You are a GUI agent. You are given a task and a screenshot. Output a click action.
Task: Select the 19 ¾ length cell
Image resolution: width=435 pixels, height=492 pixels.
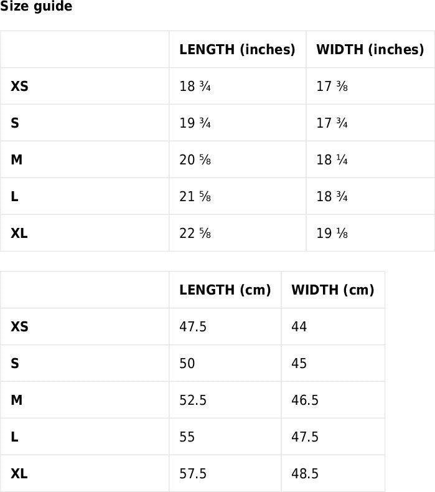click(195, 123)
